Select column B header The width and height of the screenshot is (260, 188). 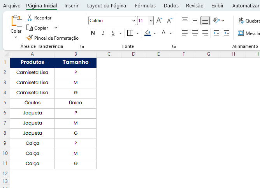(x=76, y=54)
